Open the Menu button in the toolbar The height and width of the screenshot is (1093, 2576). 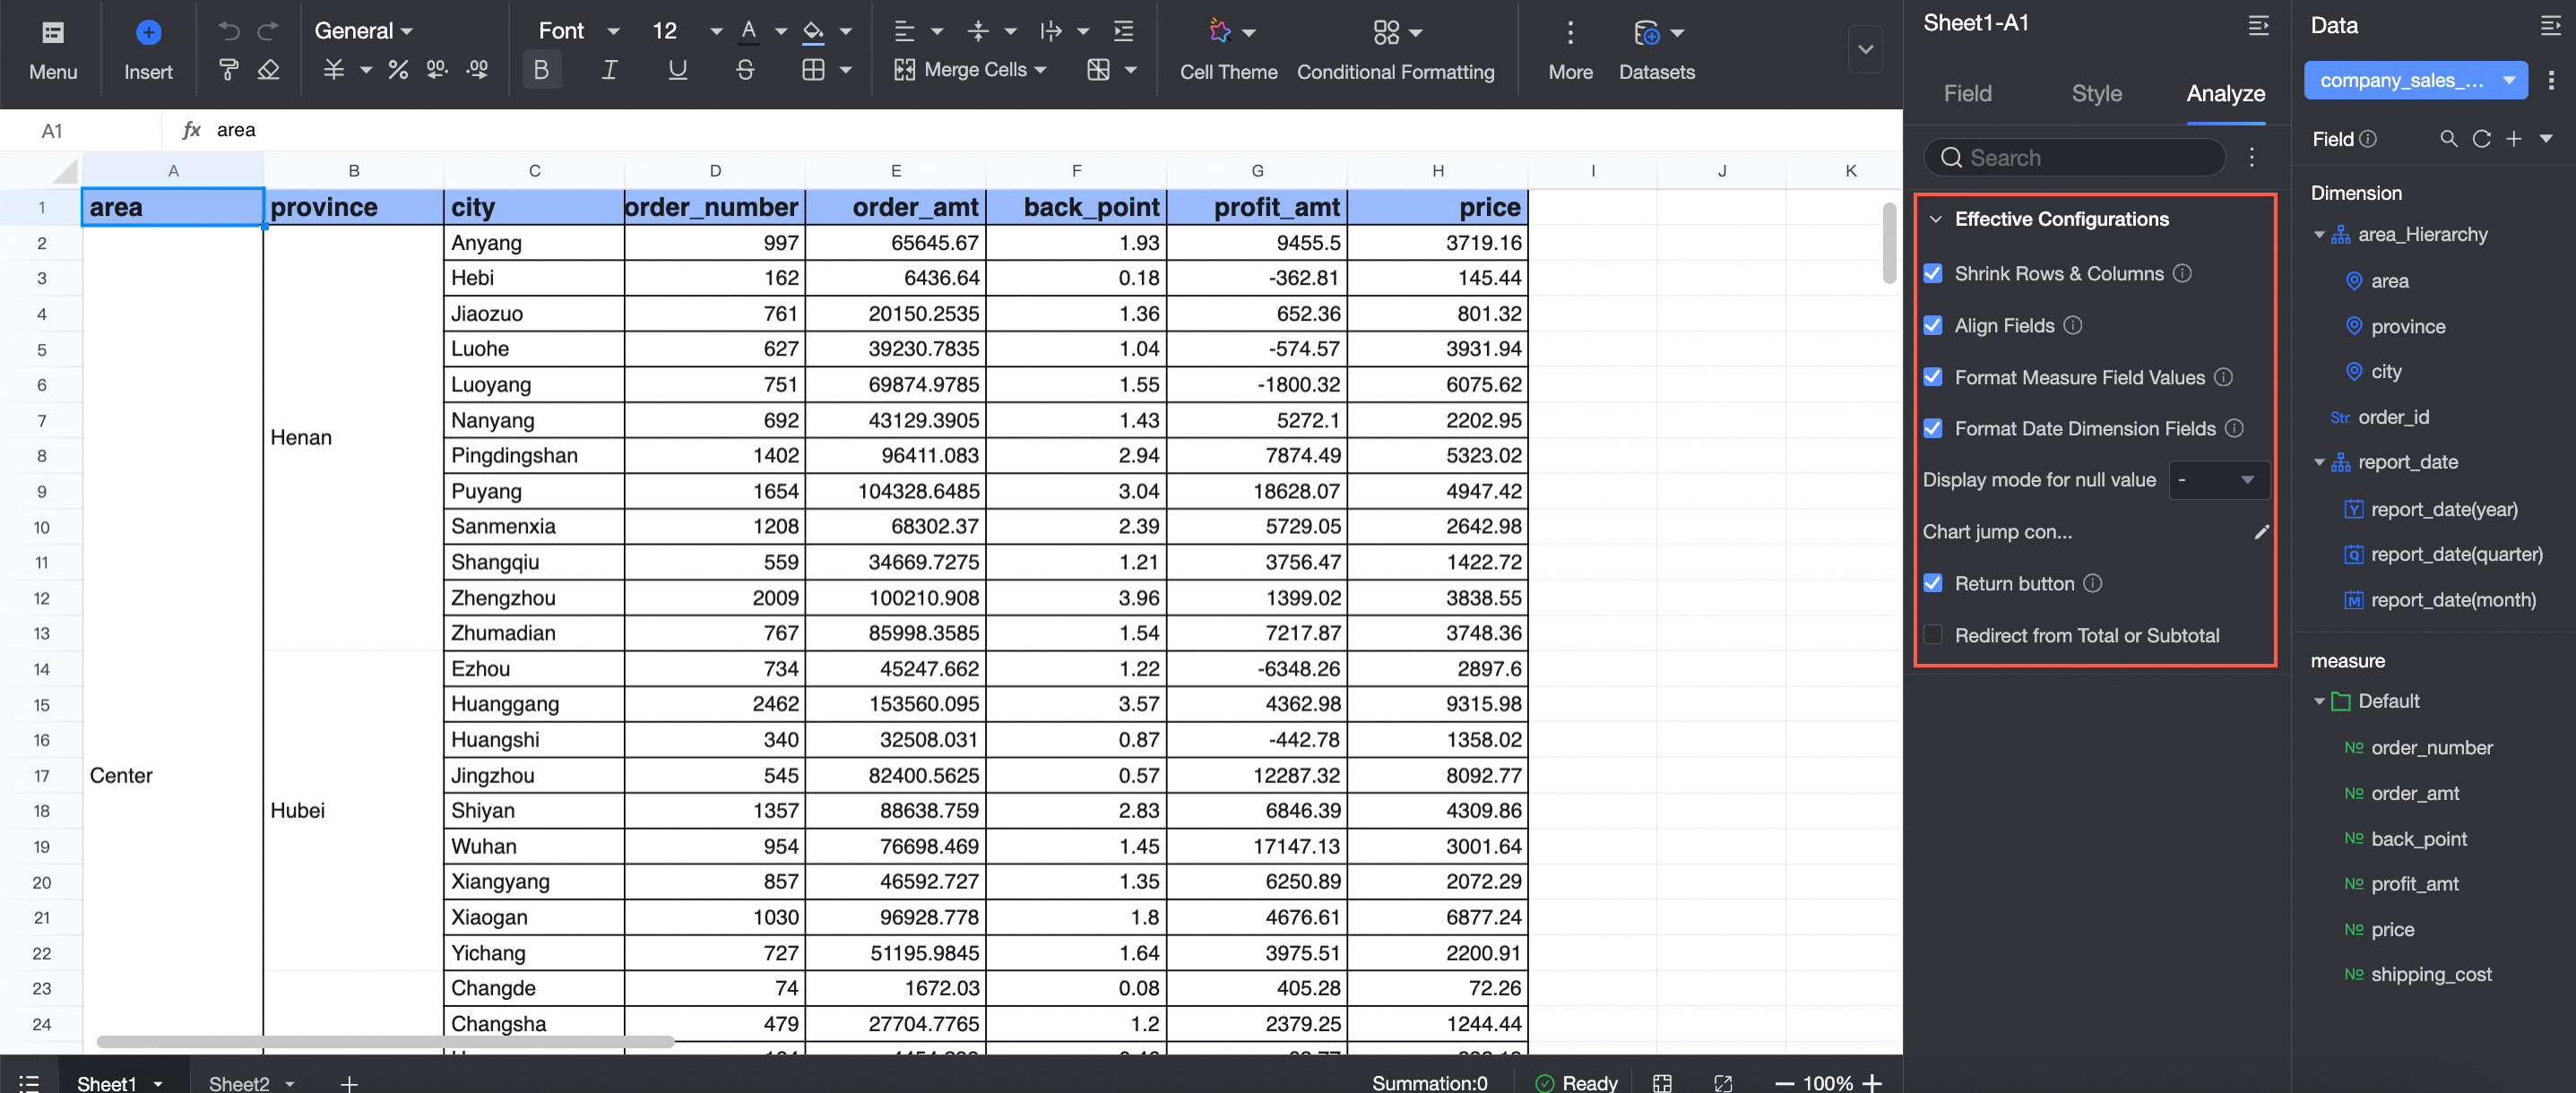point(53,50)
